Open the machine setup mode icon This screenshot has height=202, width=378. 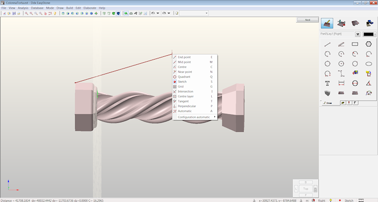pyautogui.click(x=341, y=23)
